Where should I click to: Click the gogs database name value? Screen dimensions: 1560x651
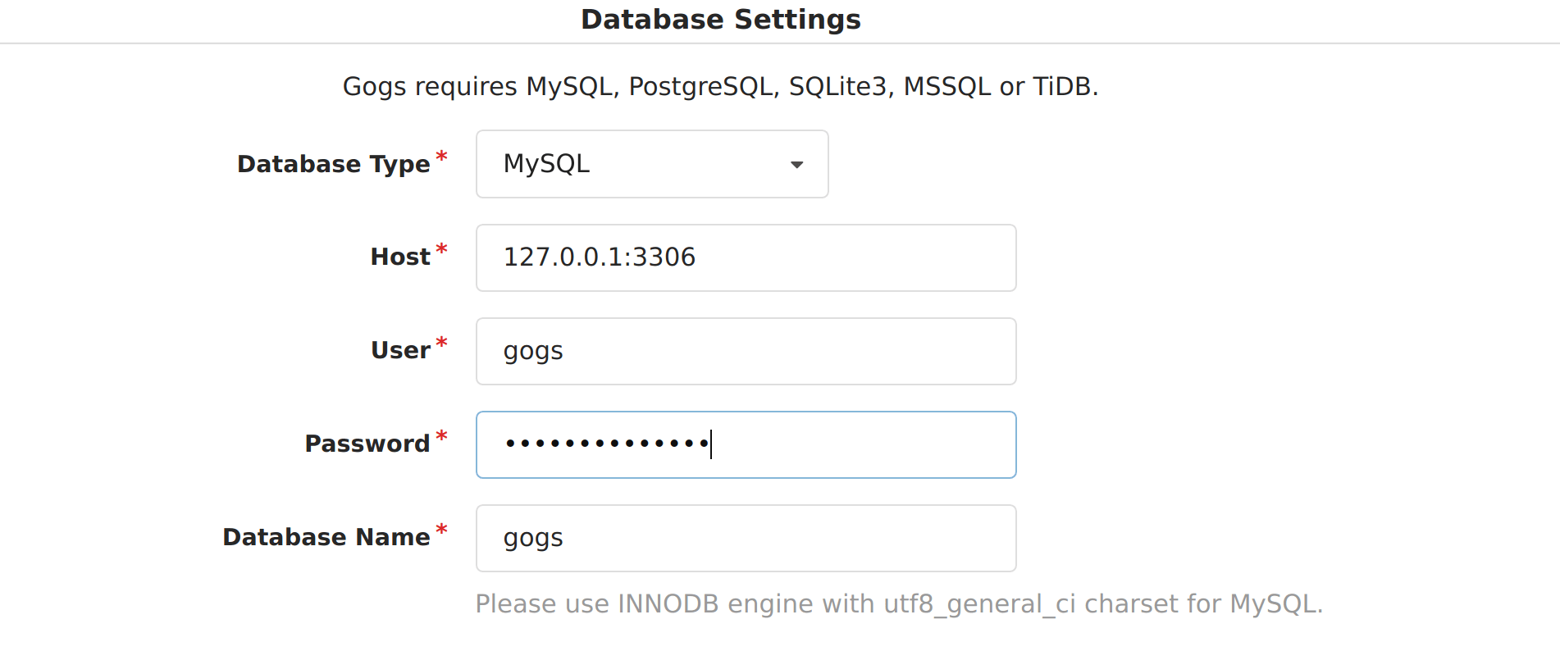point(533,538)
